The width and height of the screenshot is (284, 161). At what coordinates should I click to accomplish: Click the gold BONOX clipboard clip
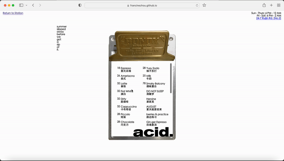[x=142, y=46]
